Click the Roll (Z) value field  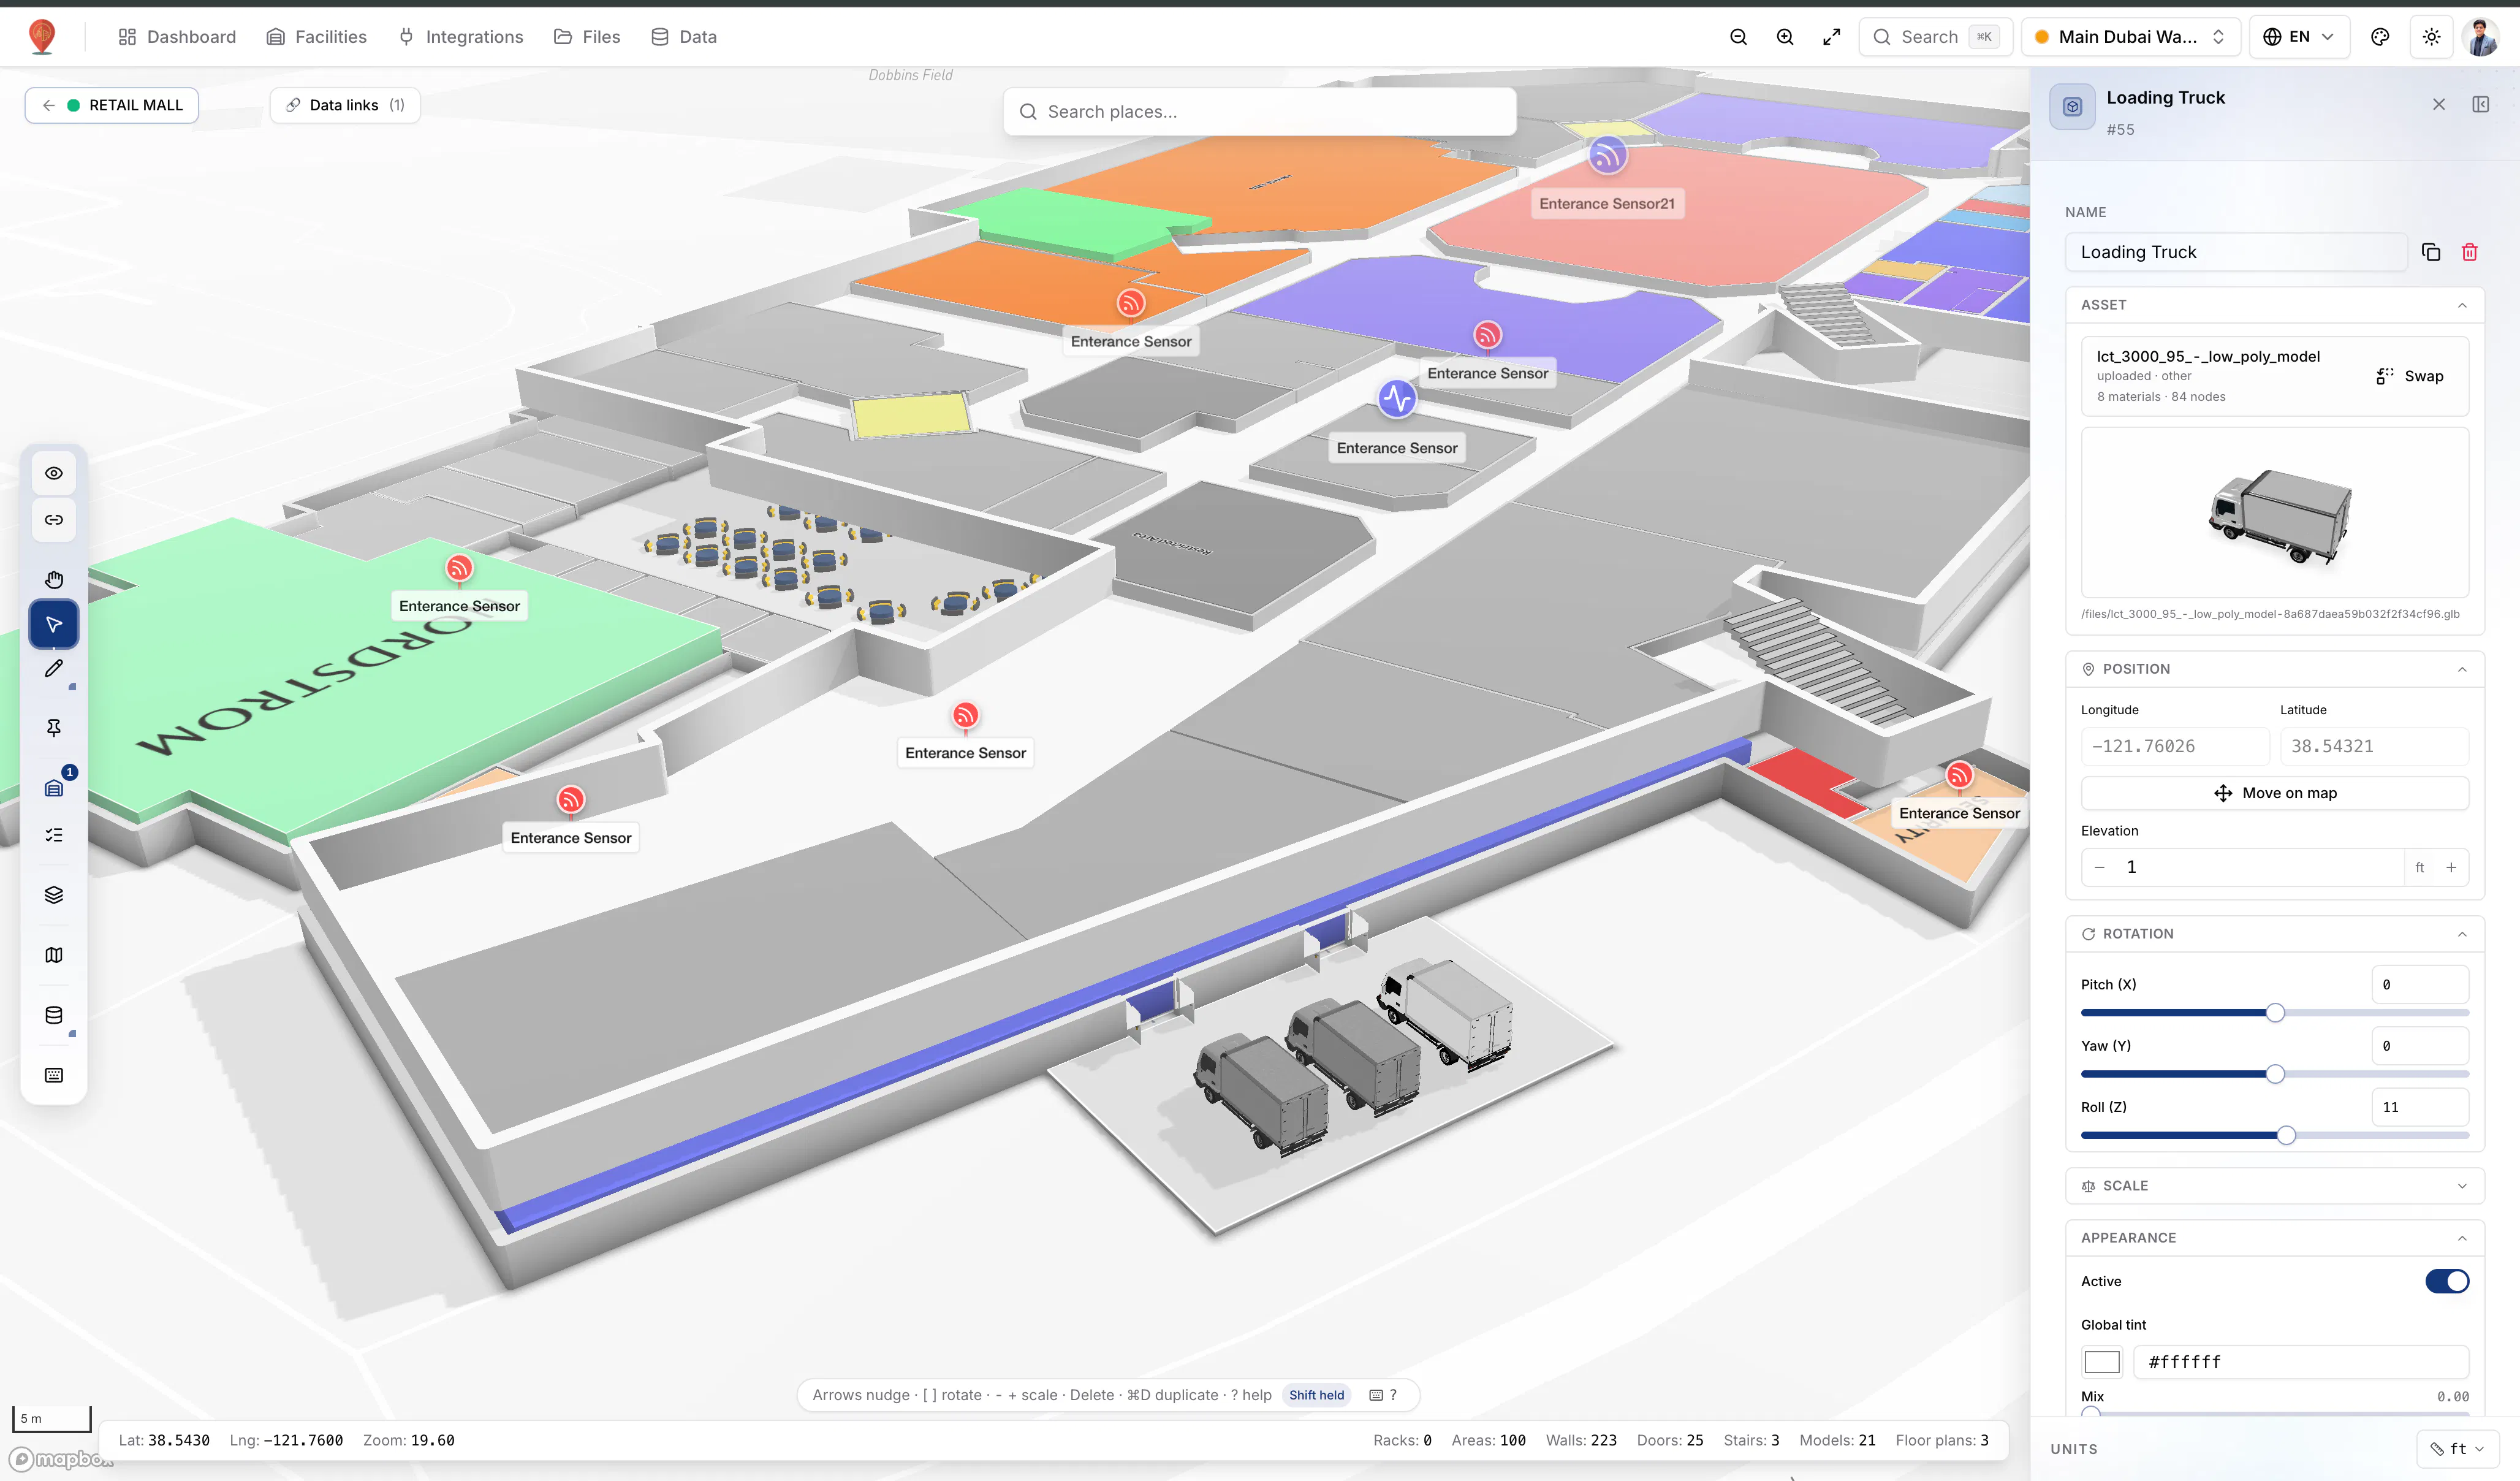[x=2420, y=1107]
